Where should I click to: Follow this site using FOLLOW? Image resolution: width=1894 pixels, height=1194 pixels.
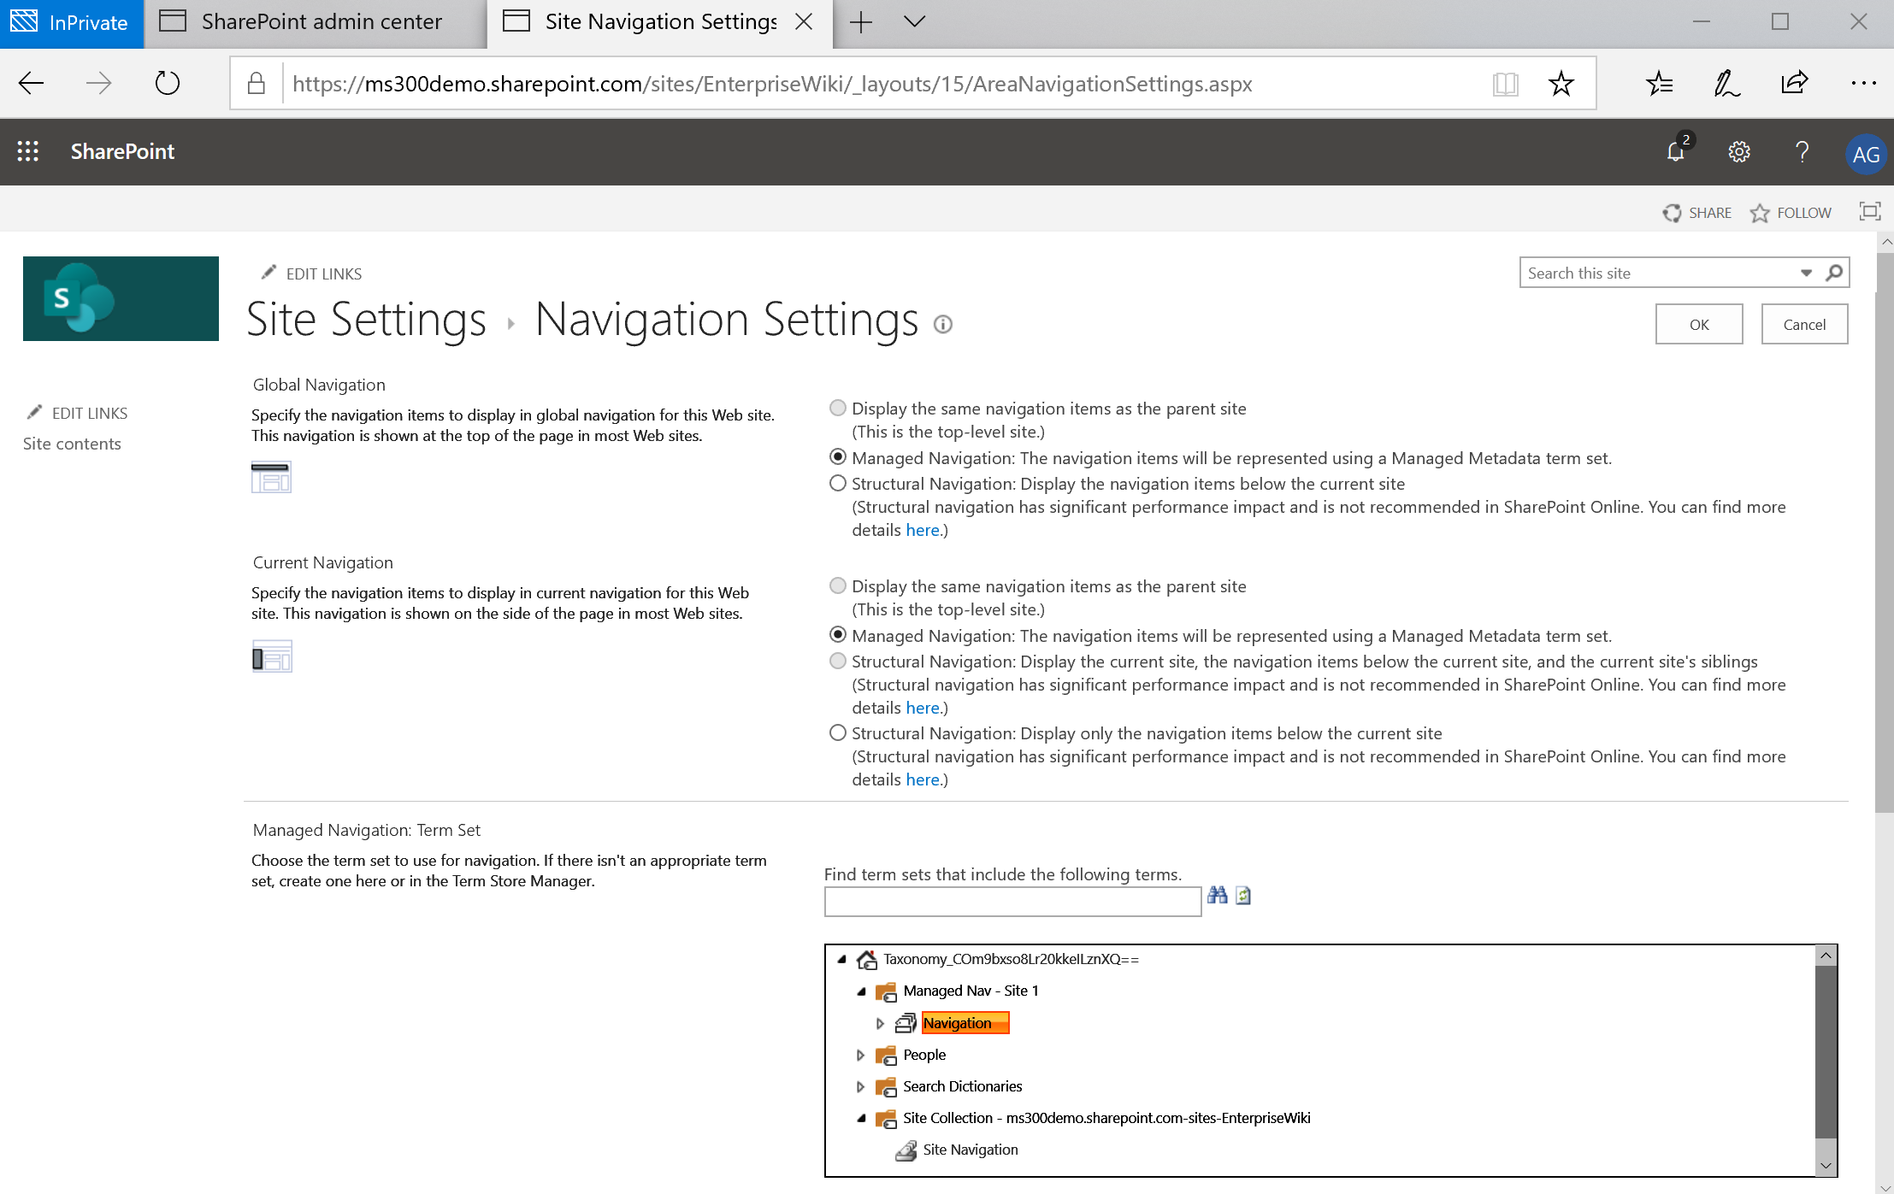[x=1791, y=212]
